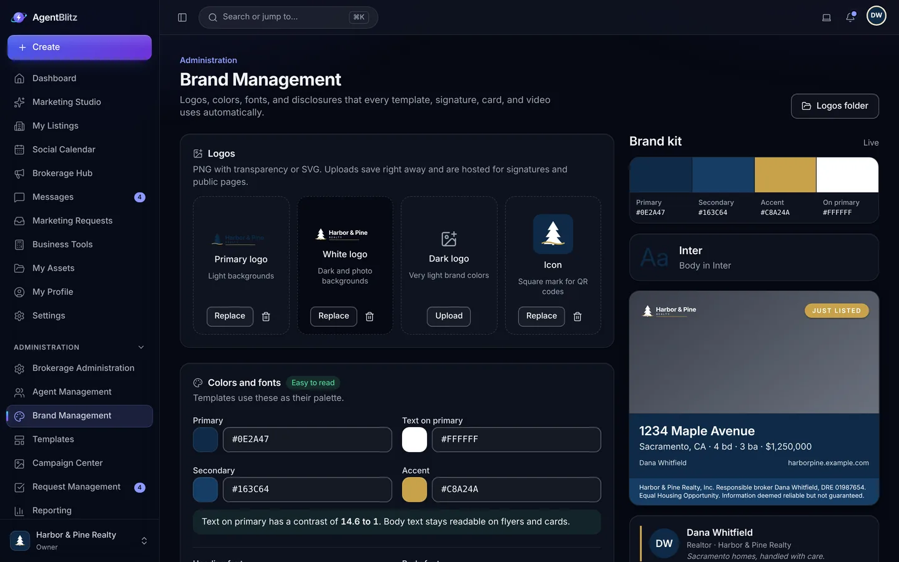This screenshot has width=899, height=562.
Task: Replace the Icon square mark
Action: 541,317
